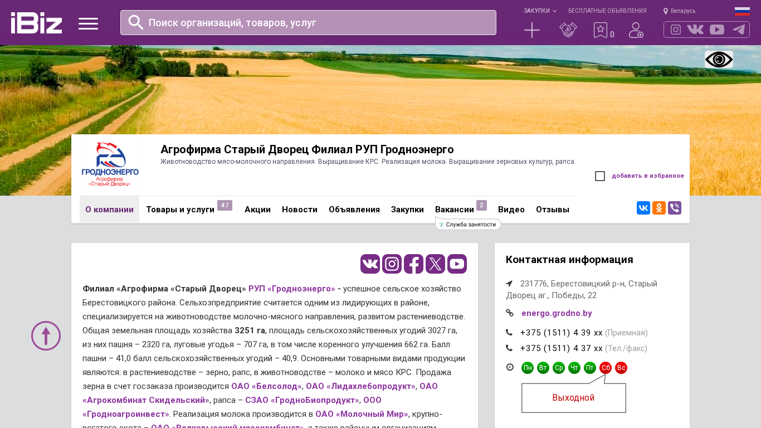Viewport: 761px width, 428px height.
Task: Open the header YouTube icon
Action: point(717,30)
